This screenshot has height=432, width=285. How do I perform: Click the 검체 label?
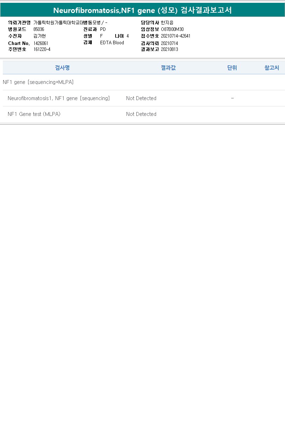pyautogui.click(x=88, y=43)
